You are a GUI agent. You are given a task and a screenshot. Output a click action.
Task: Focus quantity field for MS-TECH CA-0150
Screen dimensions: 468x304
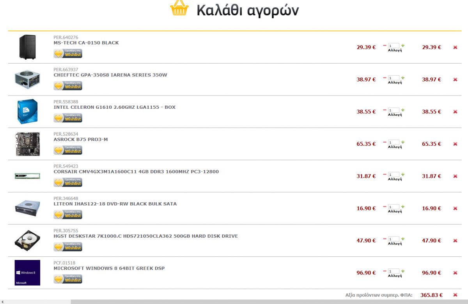[394, 46]
